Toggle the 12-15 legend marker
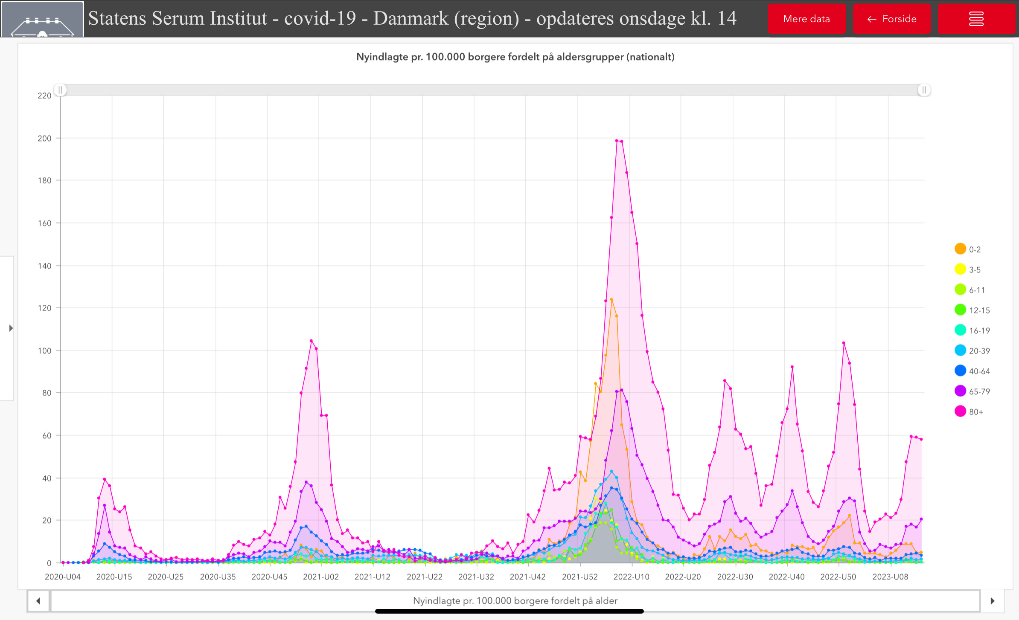 pos(961,310)
